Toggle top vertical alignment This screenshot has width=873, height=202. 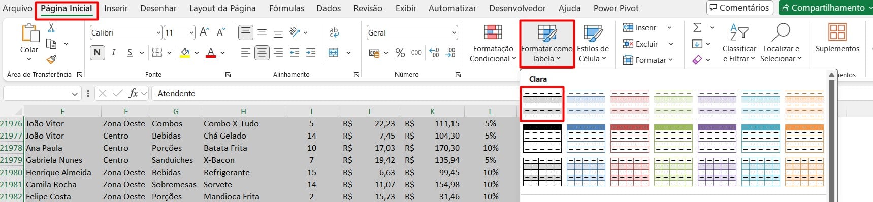[x=246, y=32]
